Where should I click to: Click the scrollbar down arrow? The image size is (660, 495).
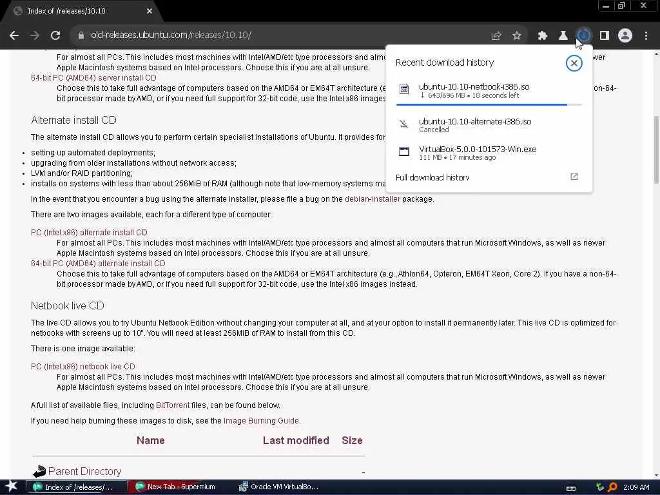[656, 476]
